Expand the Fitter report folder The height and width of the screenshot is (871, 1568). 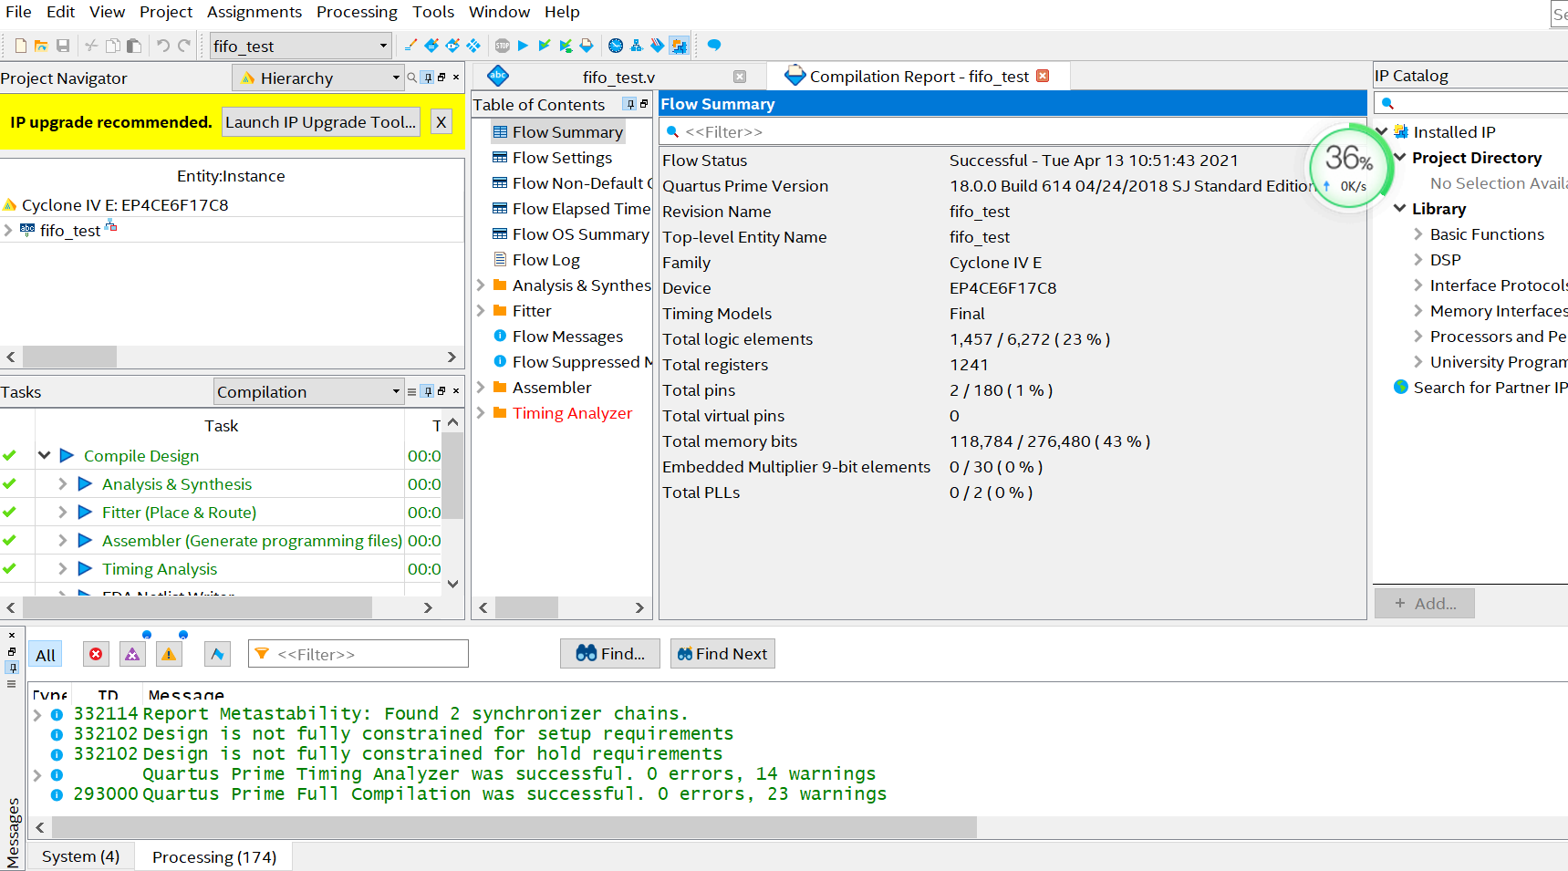[x=481, y=311]
